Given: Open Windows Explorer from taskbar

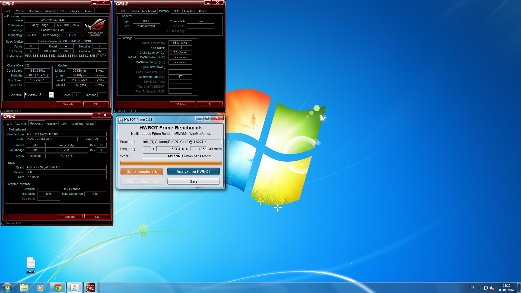Looking at the screenshot, I should (x=24, y=288).
